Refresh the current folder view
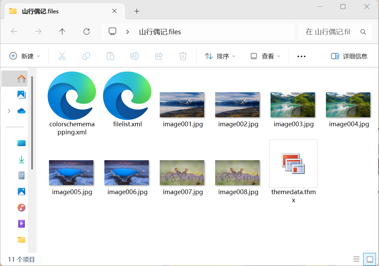The height and width of the screenshot is (266, 379). click(86, 31)
